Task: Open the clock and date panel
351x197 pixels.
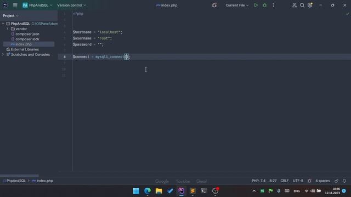Action: [x=332, y=191]
